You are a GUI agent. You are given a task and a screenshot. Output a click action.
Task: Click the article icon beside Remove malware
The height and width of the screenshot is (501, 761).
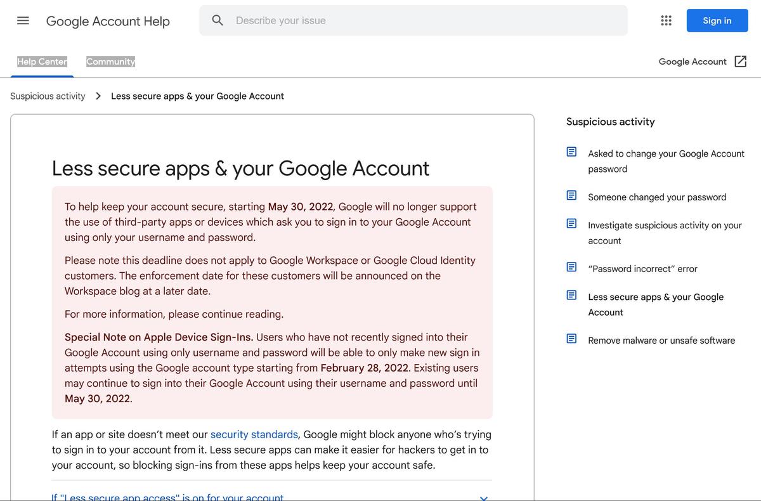571,339
